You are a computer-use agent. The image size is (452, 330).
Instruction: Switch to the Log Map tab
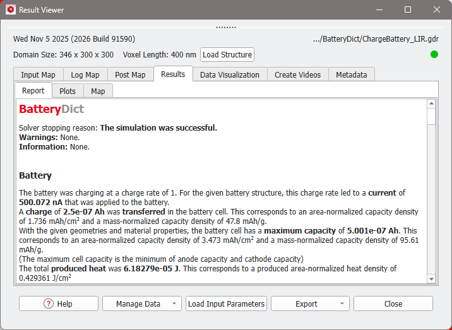click(x=85, y=74)
